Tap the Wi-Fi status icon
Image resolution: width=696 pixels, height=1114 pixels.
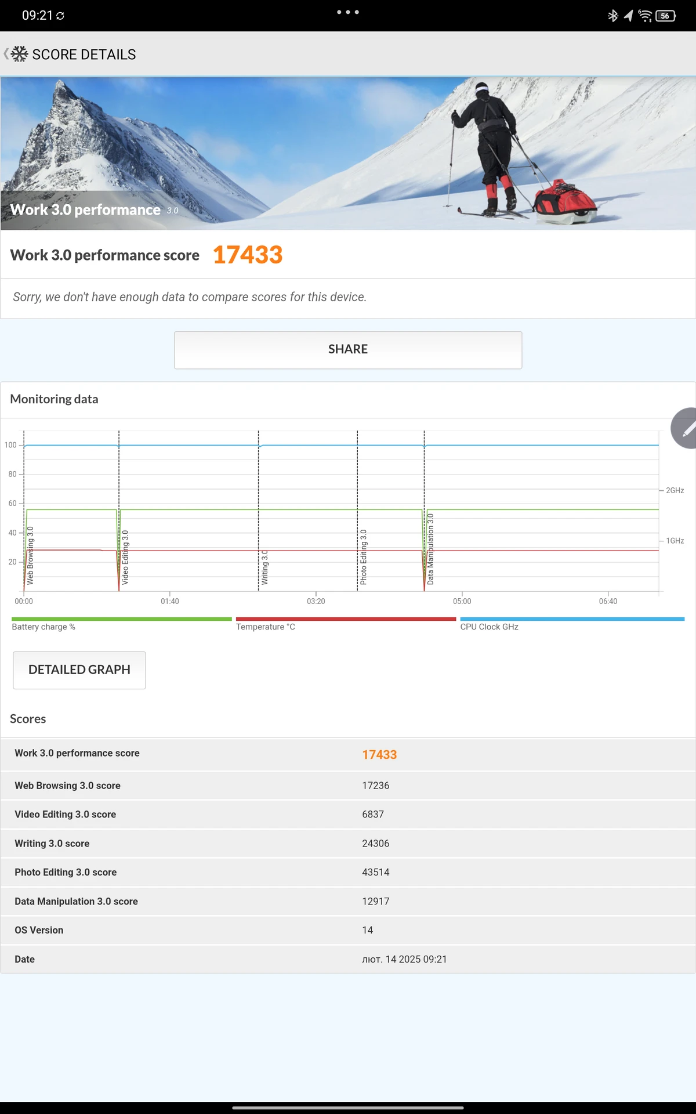tap(645, 16)
